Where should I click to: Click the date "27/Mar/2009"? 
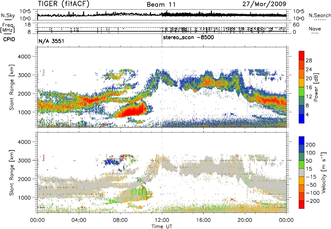pyautogui.click(x=264, y=4)
